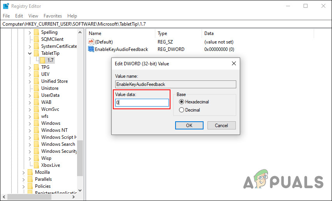Screen dimensions: 332x201
Task: Click the Wisp folder icon
Action: 37,158
